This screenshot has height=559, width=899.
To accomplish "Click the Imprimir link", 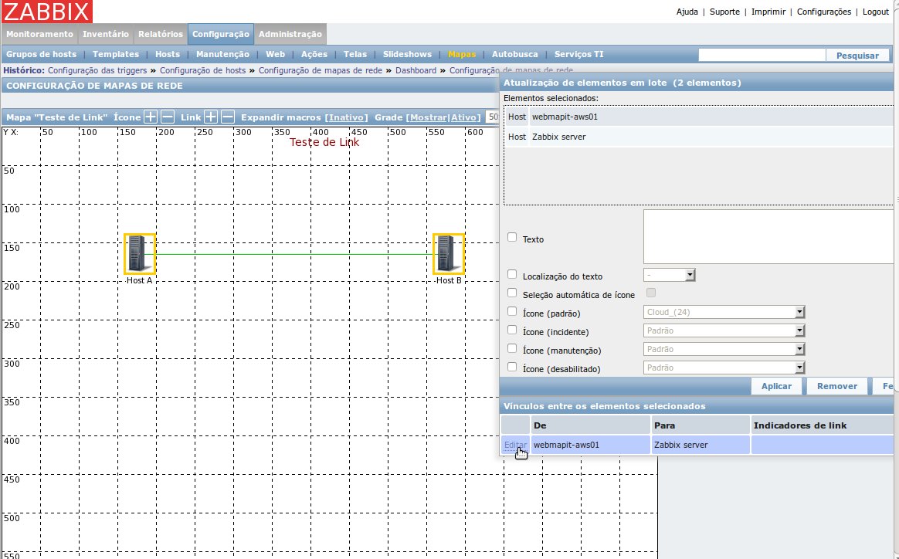I will pos(768,12).
